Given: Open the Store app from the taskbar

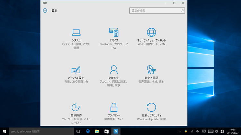Looking at the screenshot, I should click(x=106, y=131).
